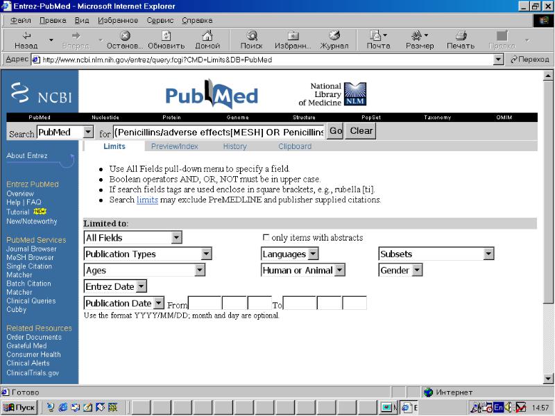Open the Правка menu
Screen dimensions: 555x416
tap(53, 20)
